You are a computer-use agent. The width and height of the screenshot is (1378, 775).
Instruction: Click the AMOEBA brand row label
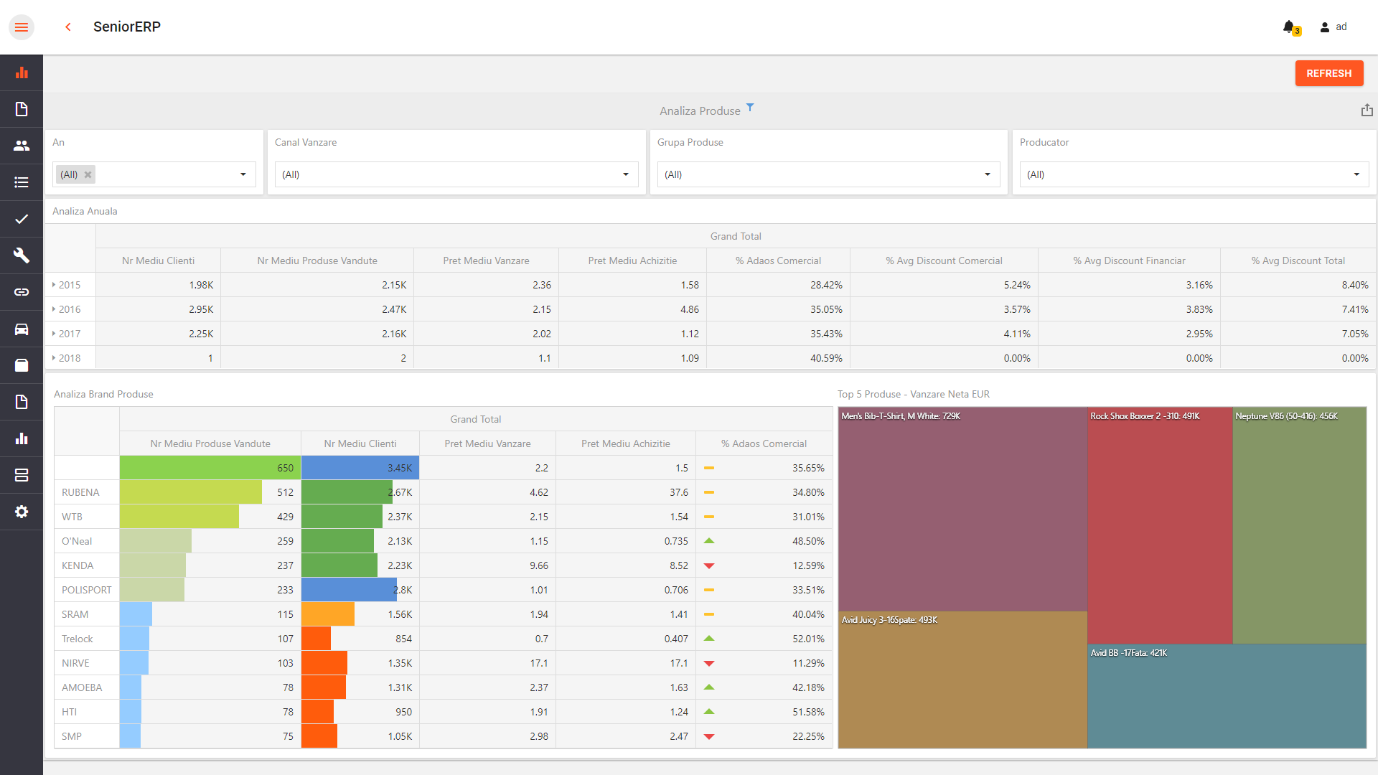(x=82, y=687)
